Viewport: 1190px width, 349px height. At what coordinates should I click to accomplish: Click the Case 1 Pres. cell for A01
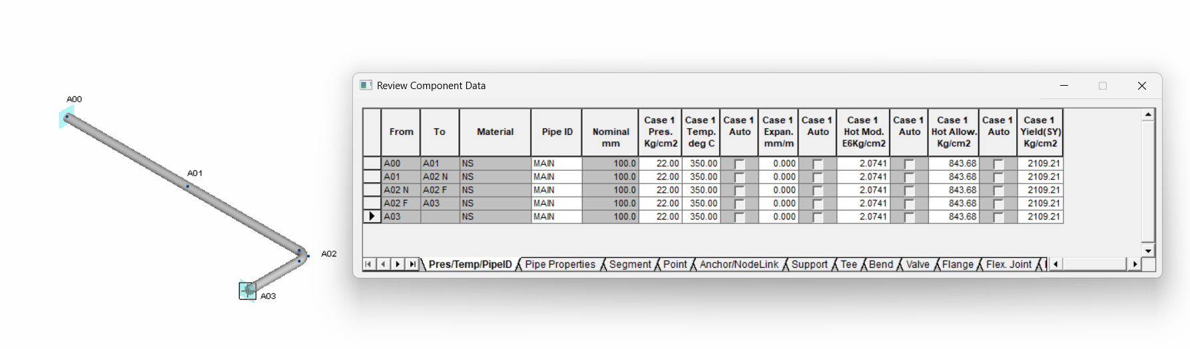coord(661,177)
